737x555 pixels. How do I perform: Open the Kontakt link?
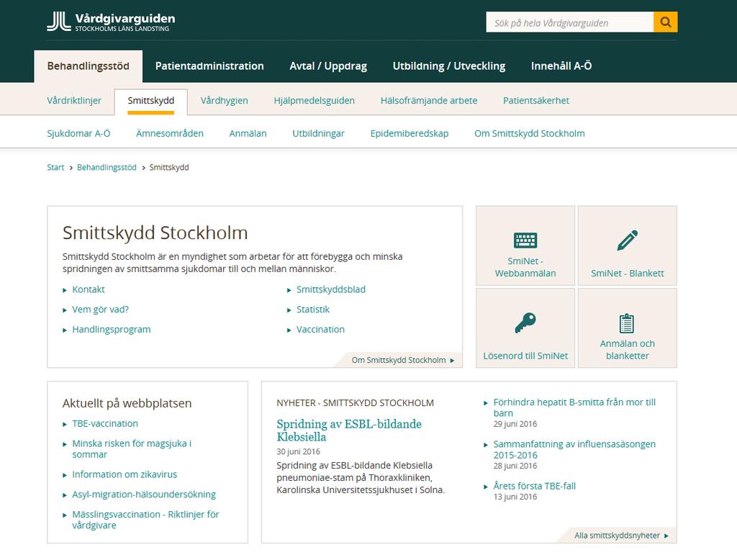[x=89, y=289]
